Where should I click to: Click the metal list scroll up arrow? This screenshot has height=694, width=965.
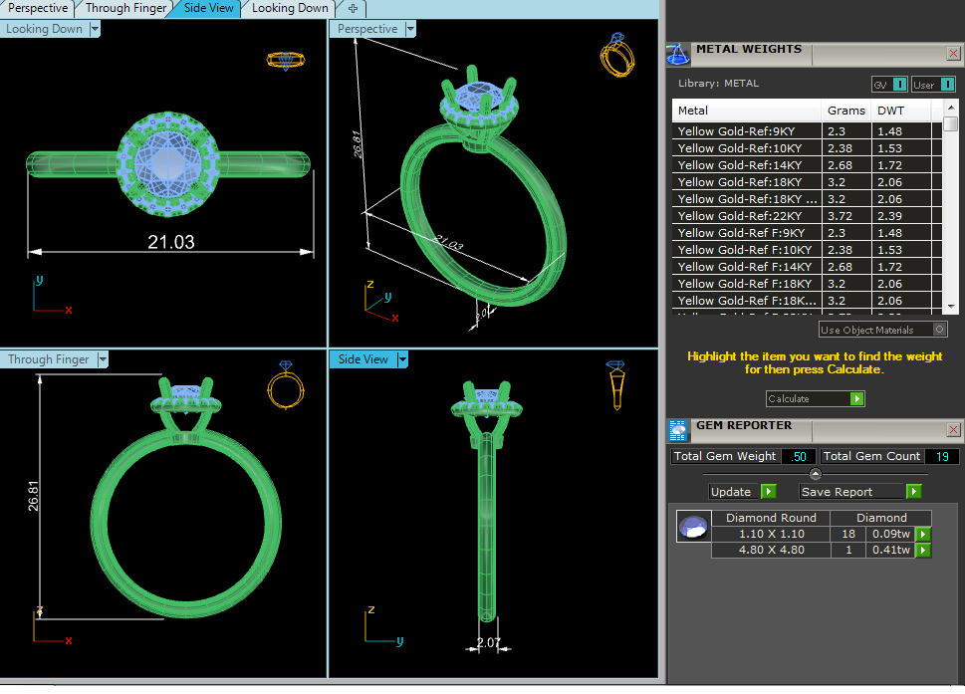[951, 108]
